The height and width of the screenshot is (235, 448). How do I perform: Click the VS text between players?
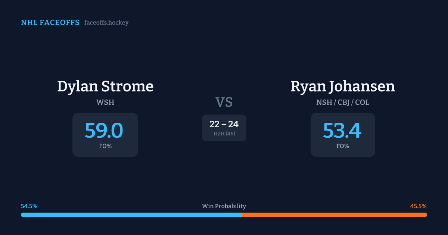(x=224, y=102)
